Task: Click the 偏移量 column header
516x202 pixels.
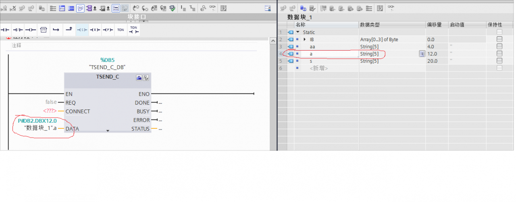Action: 434,25
